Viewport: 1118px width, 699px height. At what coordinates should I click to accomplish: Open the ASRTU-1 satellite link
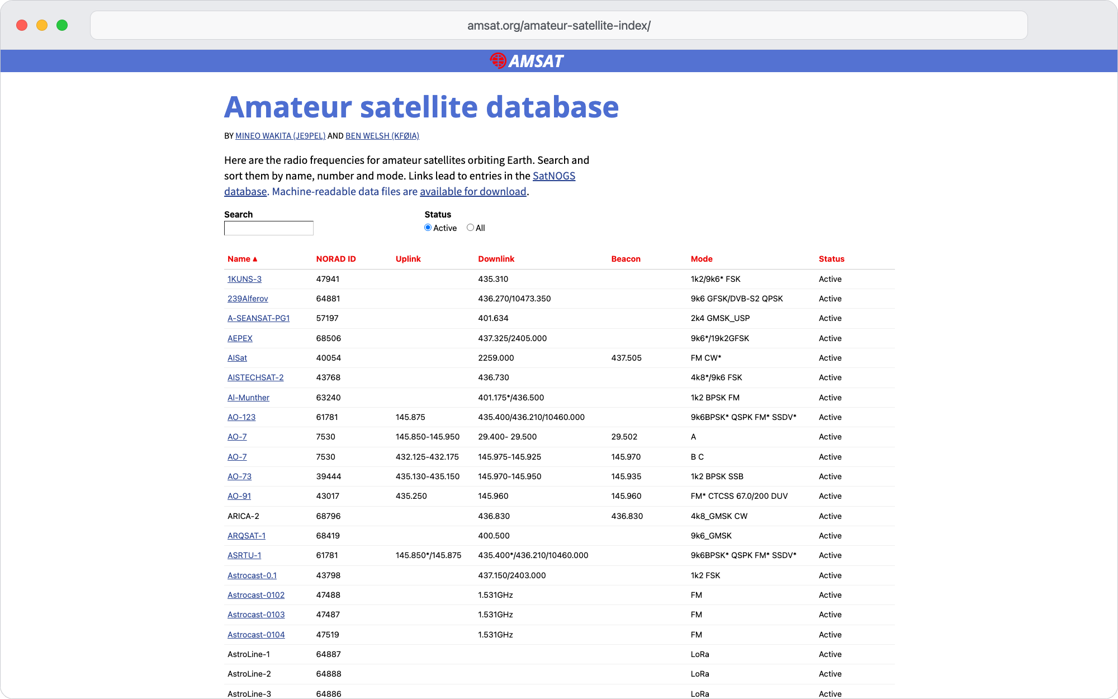click(244, 555)
